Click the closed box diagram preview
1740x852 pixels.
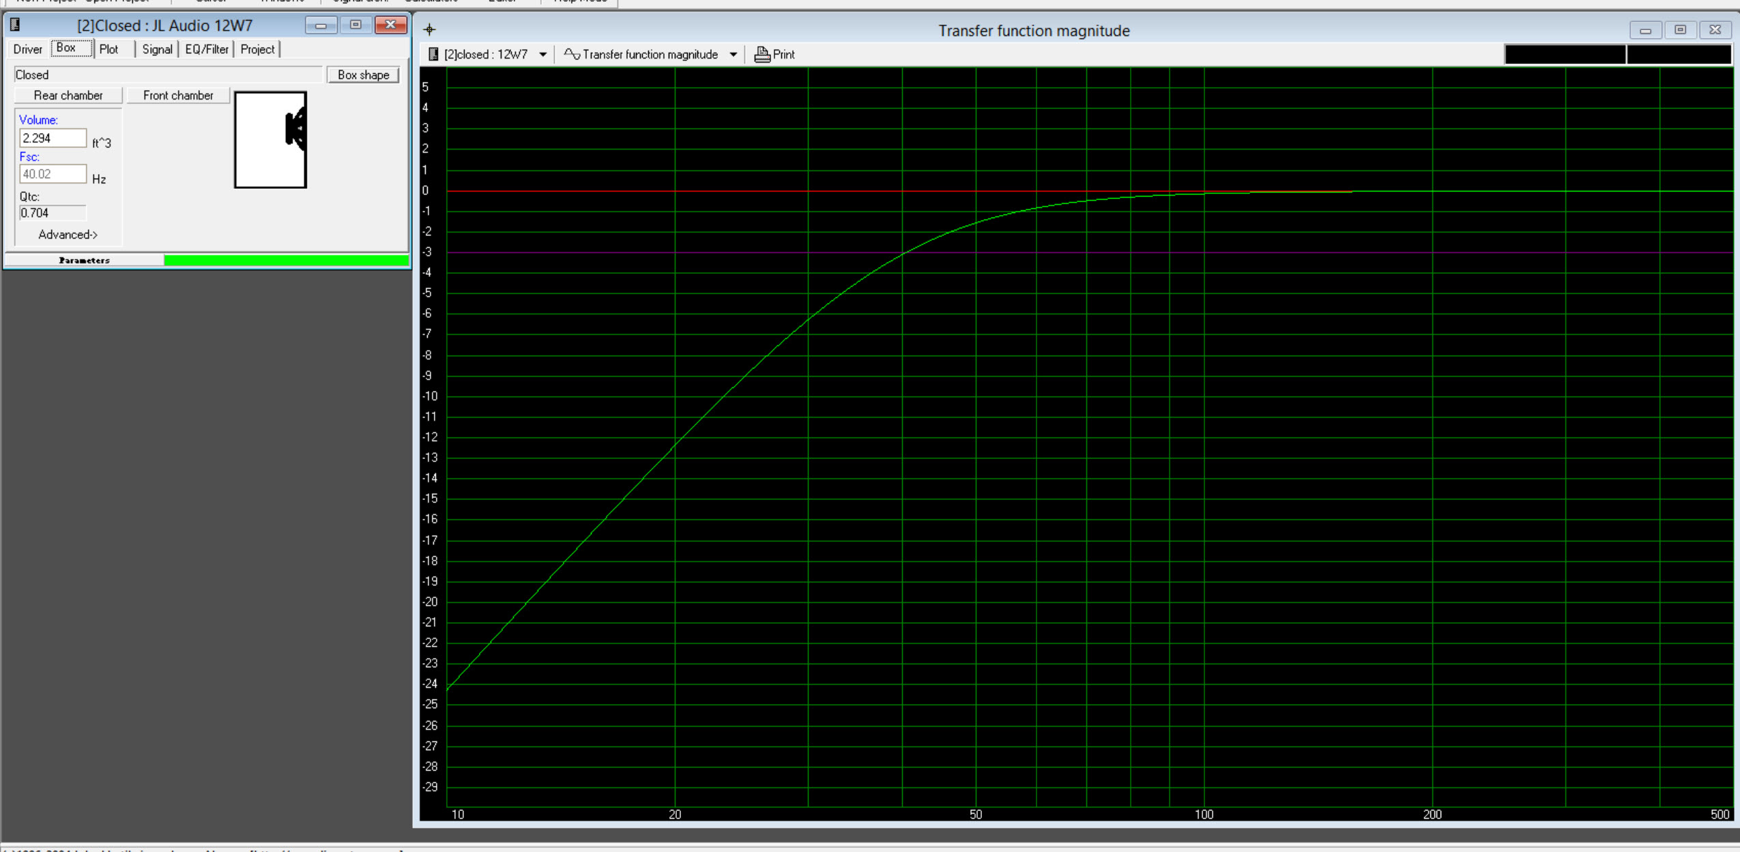270,140
